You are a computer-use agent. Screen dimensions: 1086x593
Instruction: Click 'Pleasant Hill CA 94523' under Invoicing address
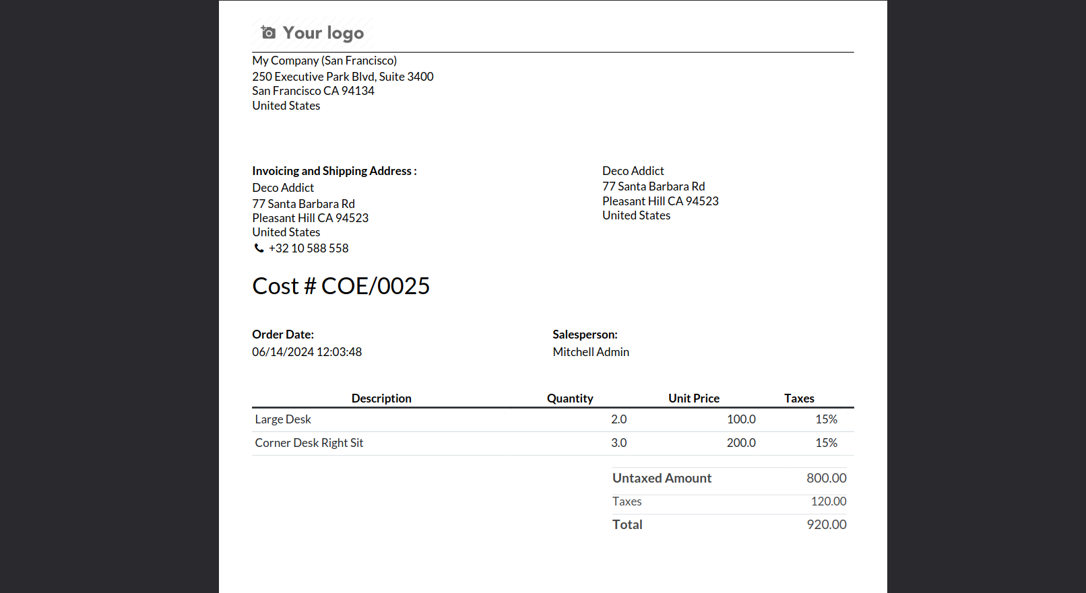click(x=310, y=218)
